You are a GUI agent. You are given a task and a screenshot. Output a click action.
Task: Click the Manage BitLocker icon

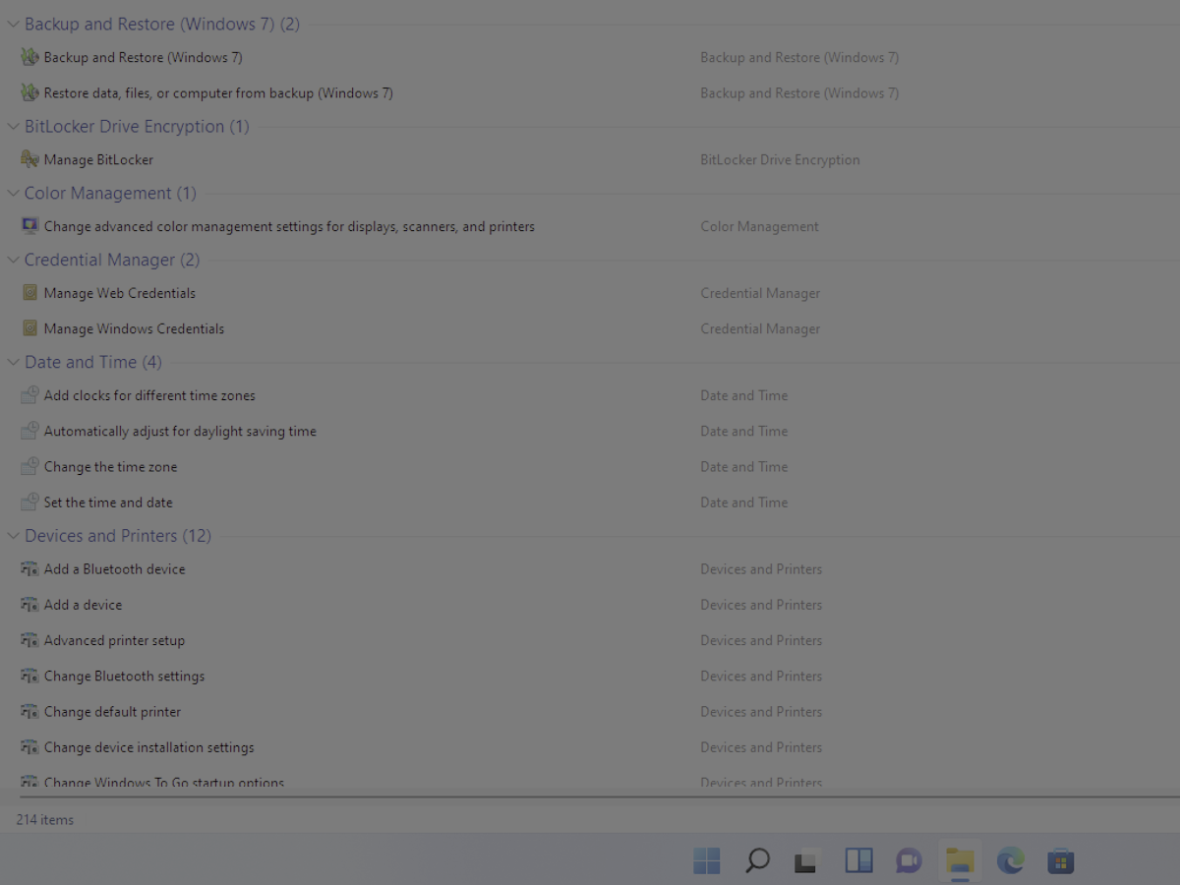(x=29, y=159)
